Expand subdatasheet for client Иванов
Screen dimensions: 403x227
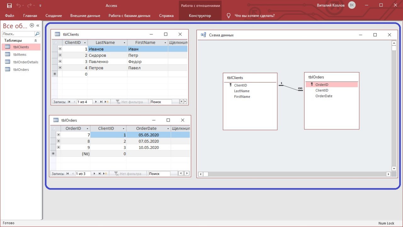(60, 49)
